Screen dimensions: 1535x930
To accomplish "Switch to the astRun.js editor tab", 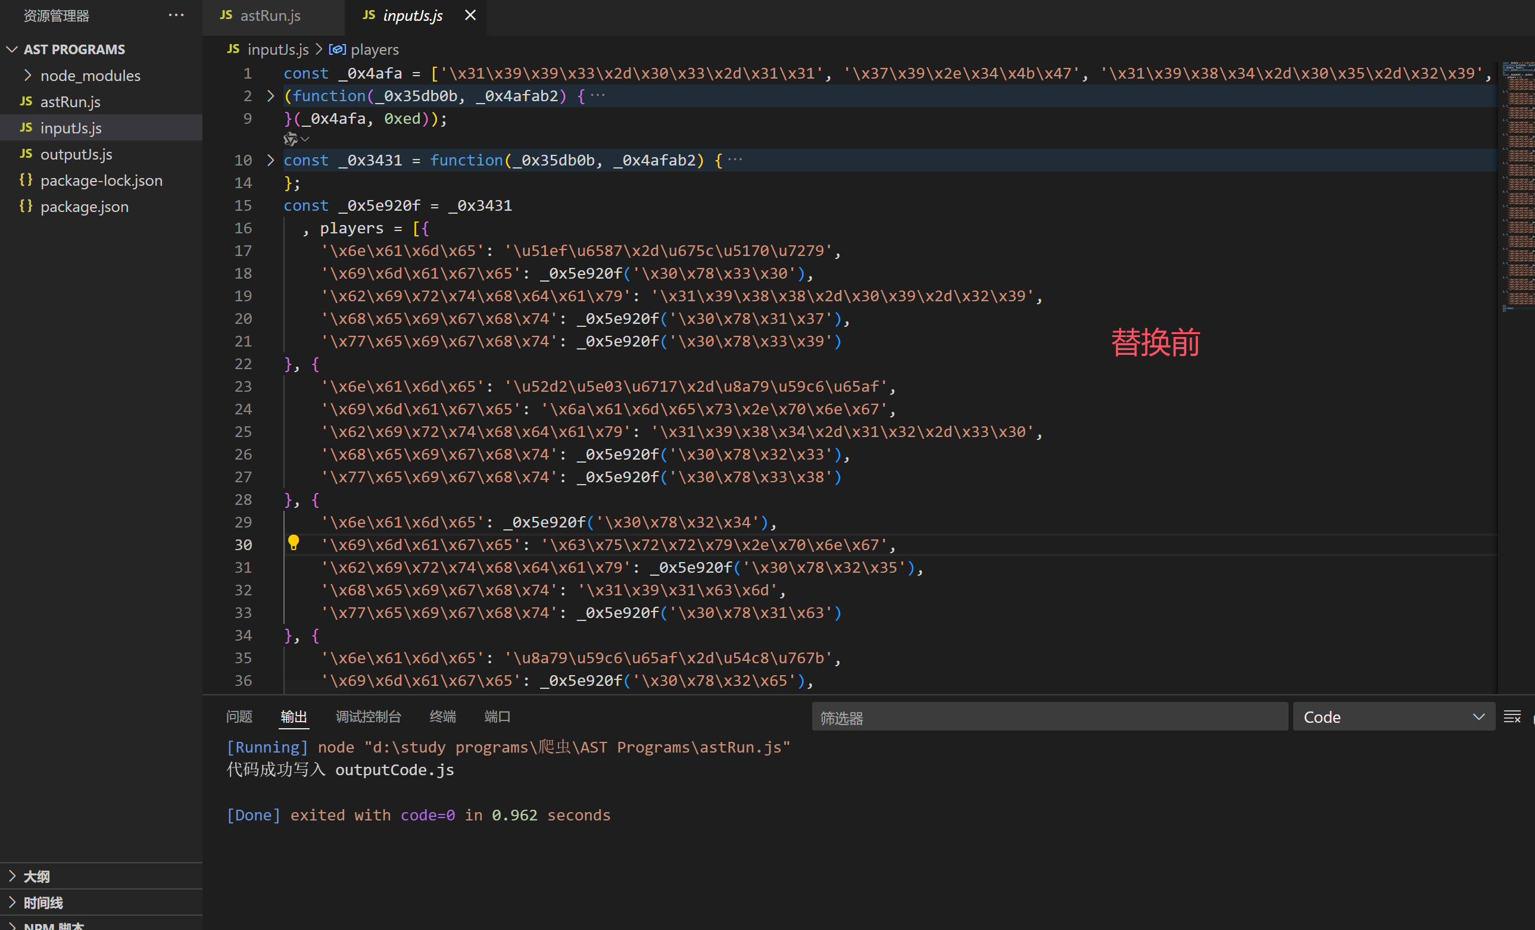I will [269, 15].
